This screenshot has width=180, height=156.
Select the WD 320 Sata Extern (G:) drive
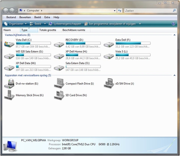(x=9, y=55)
